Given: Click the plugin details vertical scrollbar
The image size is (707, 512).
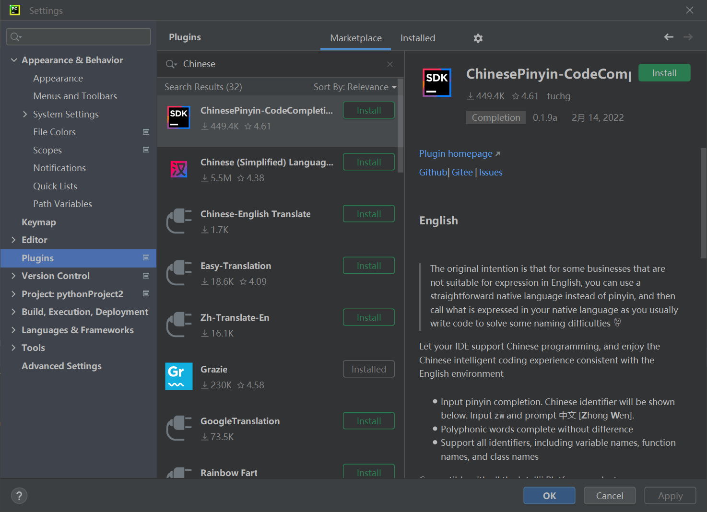Looking at the screenshot, I should click(x=704, y=203).
